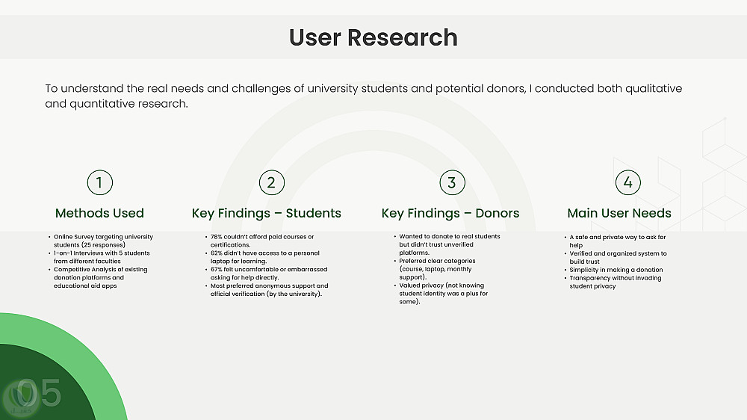Viewport: 747px width, 420px height.
Task: Click the circled number 3 icon
Action: (451, 182)
